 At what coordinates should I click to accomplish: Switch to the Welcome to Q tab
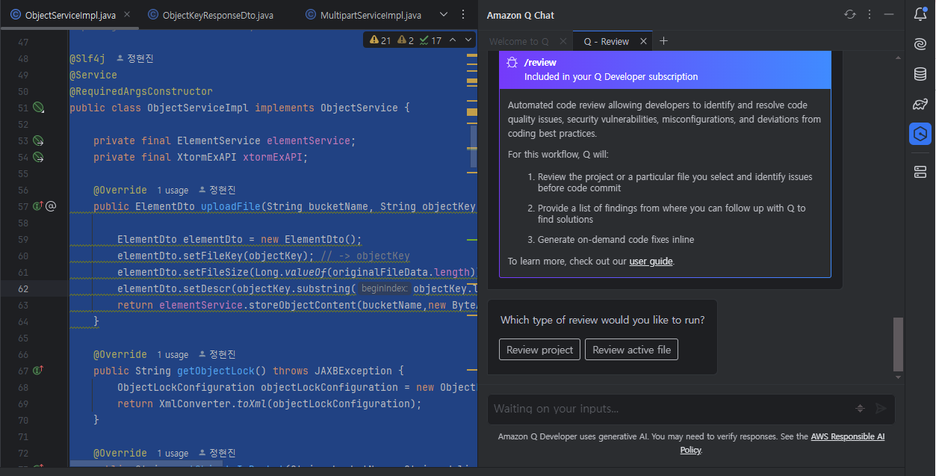[518, 41]
